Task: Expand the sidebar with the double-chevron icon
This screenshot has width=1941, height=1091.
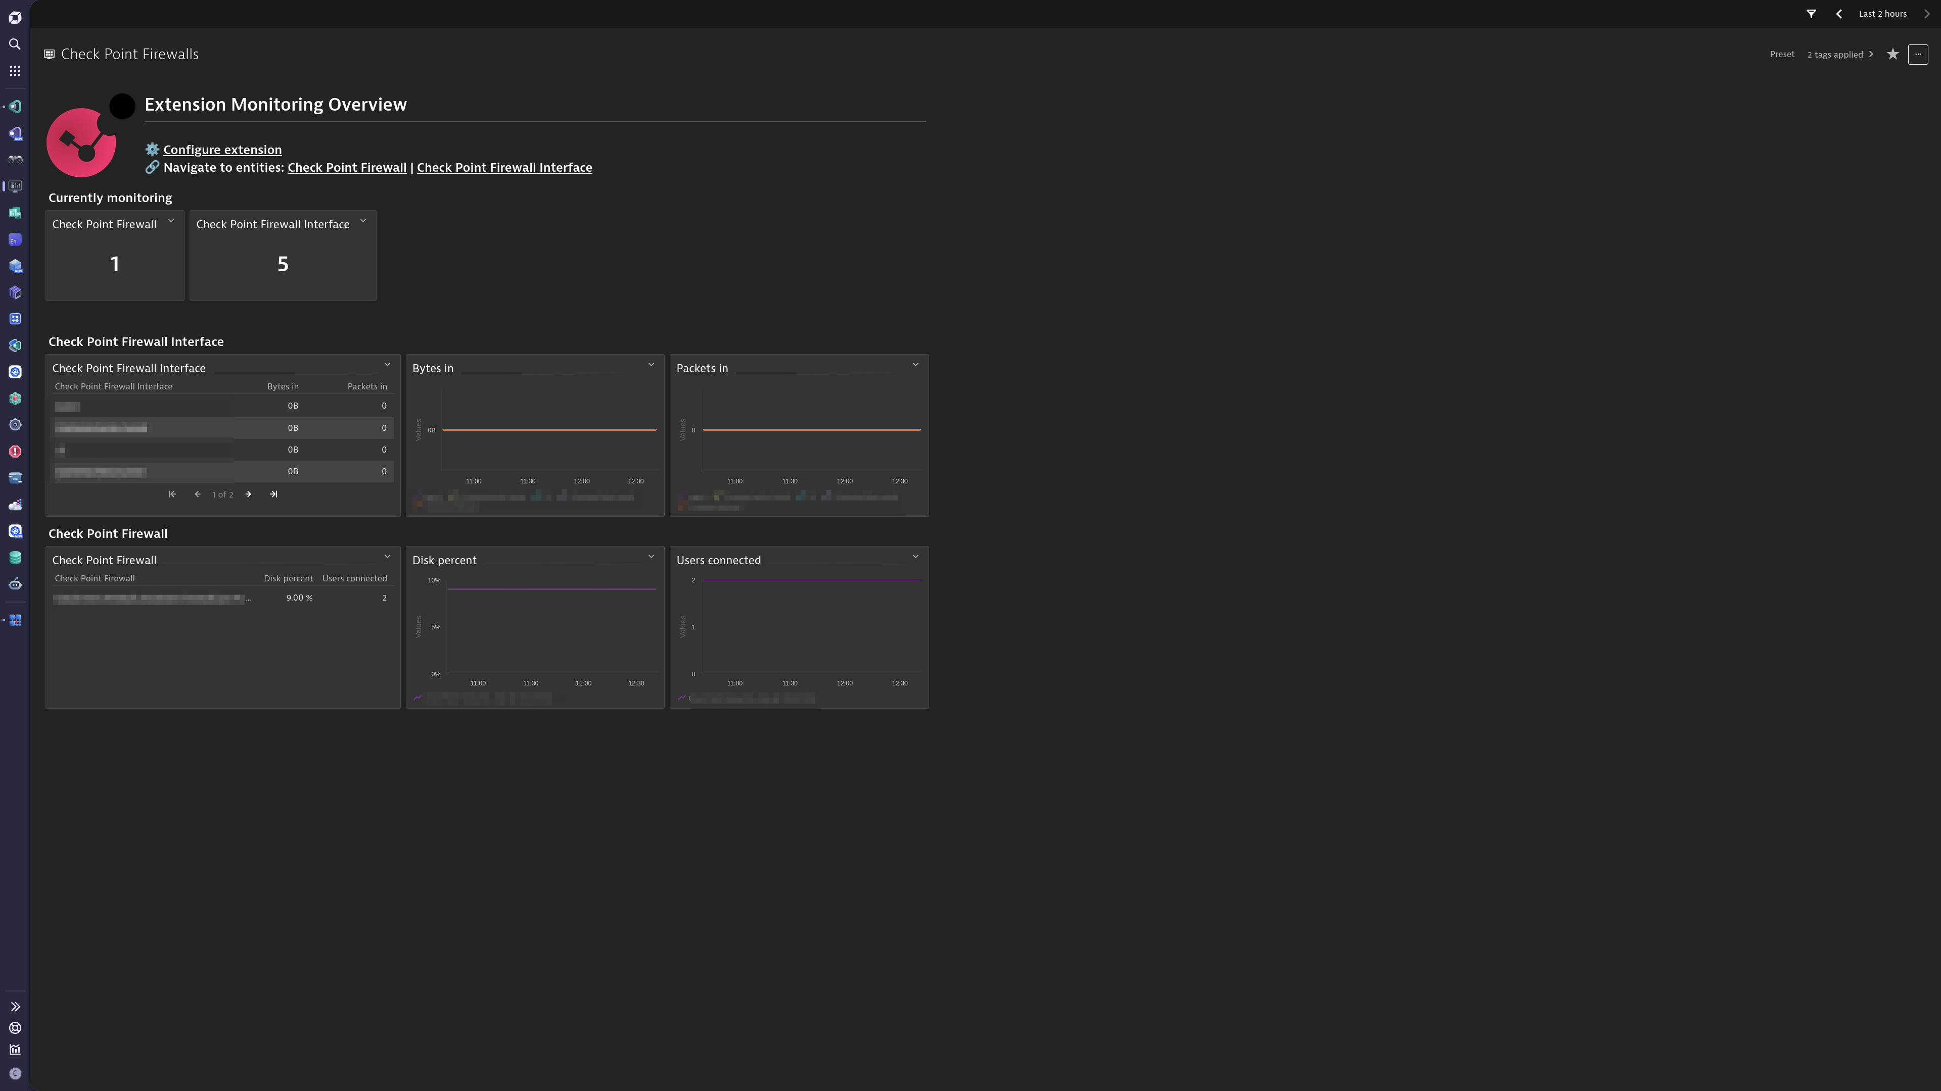Action: 15,1006
